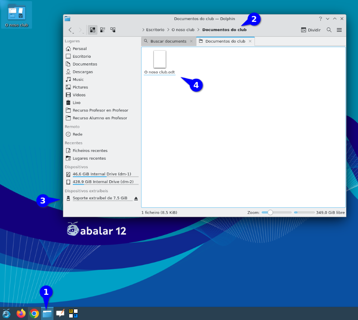Image resolution: width=358 pixels, height=320 pixels.
Task: Open Rede network place
Action: pyautogui.click(x=102, y=134)
